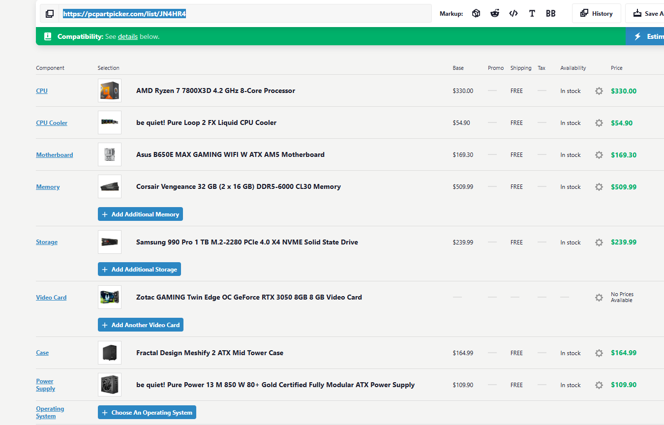Open the compatibility details link
This screenshot has height=425, width=664.
point(128,36)
